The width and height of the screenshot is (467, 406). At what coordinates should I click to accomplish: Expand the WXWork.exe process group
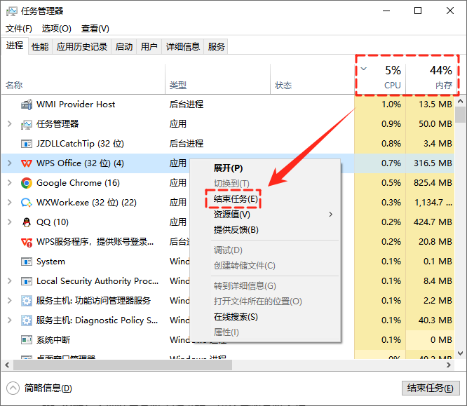10,203
